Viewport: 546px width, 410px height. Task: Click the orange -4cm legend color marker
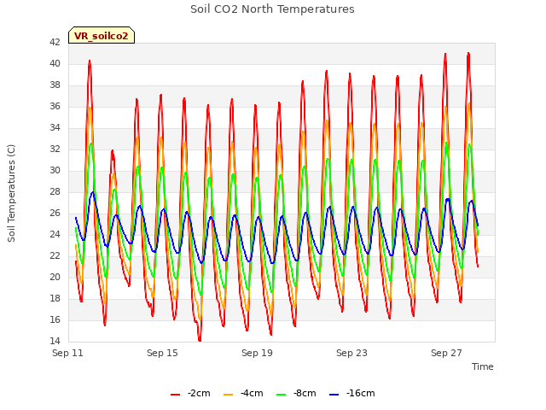click(x=228, y=395)
